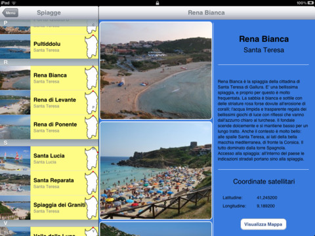Tap the Menu back button

click(10, 13)
